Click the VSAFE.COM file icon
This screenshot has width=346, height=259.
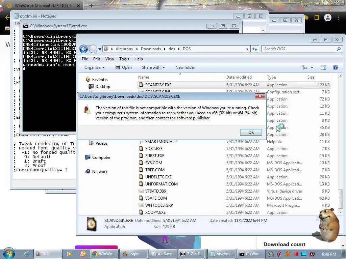[141, 198]
